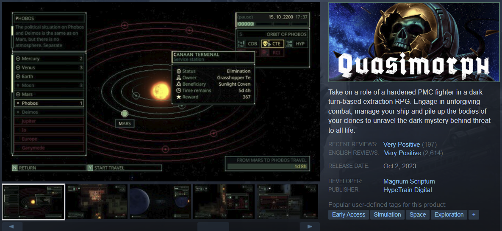502x231 pixels.
Task: Click the sun in the orbit map
Action: point(160,90)
